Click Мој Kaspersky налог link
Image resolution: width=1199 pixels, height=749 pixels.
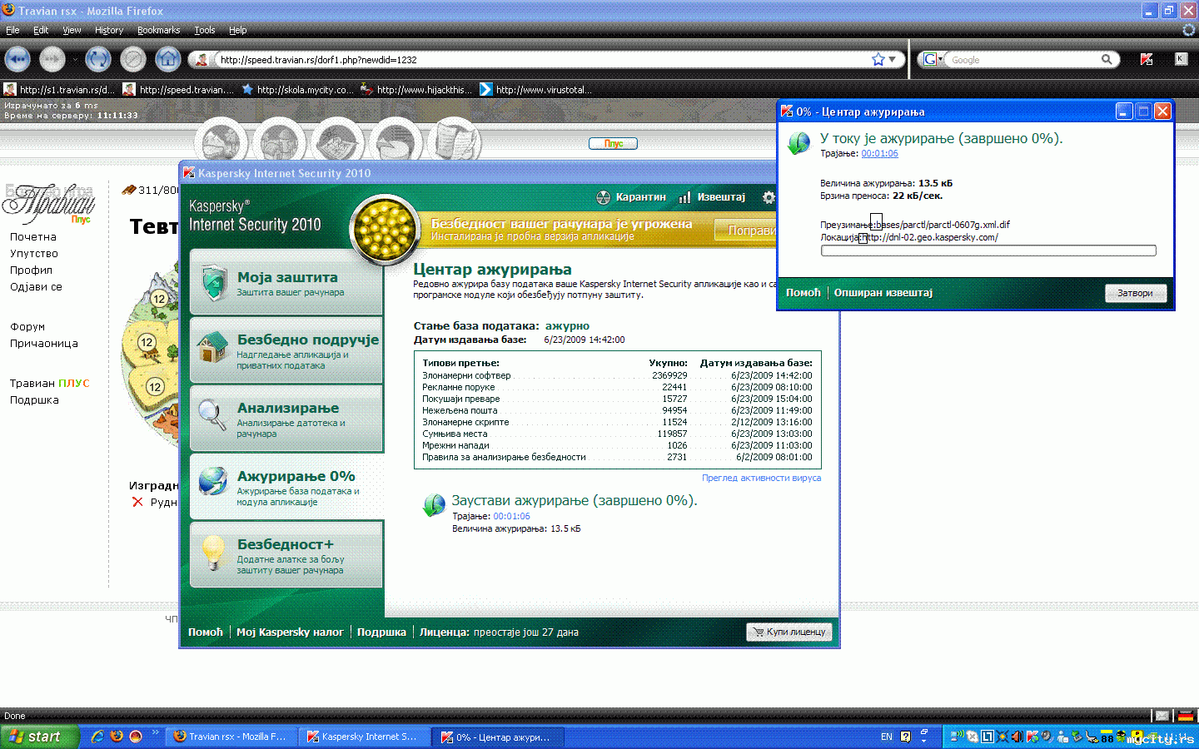click(290, 632)
